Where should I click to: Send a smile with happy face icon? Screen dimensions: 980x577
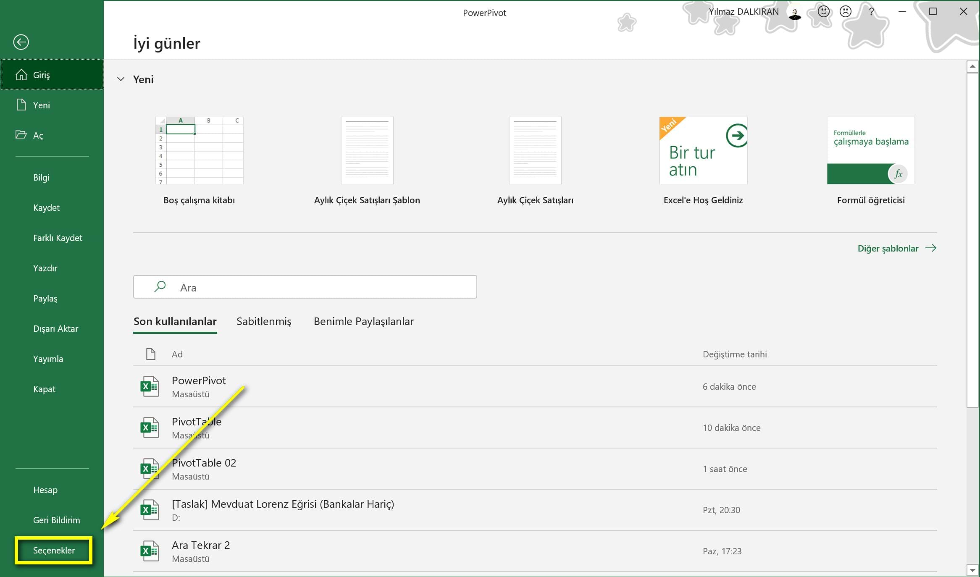pos(824,11)
